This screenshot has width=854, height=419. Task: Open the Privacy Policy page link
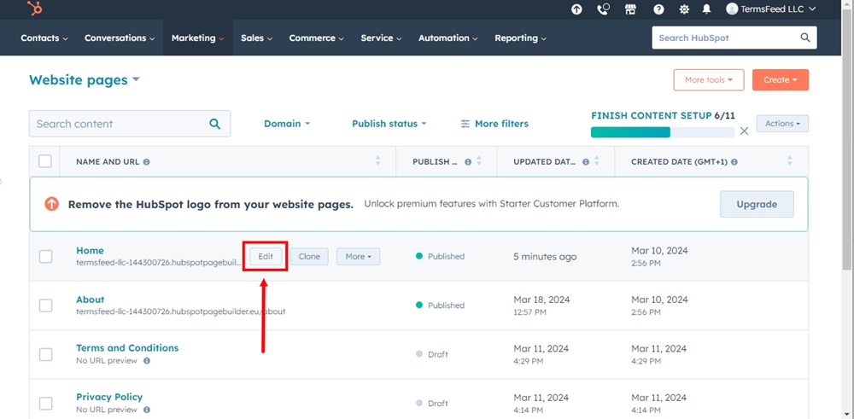point(109,397)
